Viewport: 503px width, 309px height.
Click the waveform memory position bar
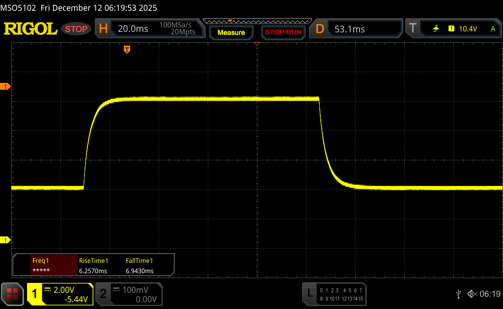tap(257, 22)
